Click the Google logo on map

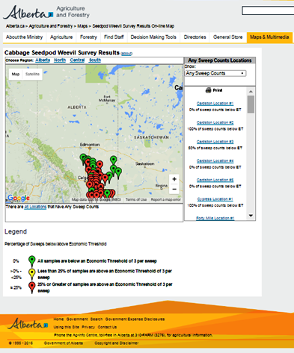(x=19, y=198)
